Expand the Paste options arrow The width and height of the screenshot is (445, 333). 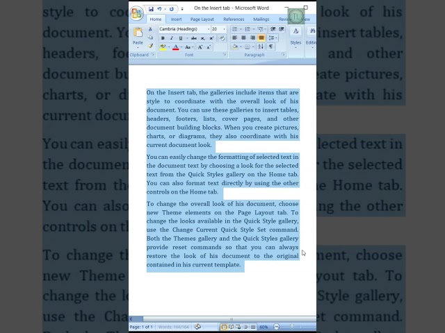138,47
